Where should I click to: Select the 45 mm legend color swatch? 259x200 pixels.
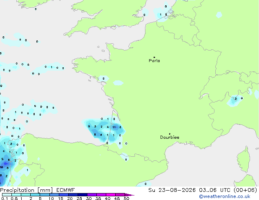coord(120,195)
